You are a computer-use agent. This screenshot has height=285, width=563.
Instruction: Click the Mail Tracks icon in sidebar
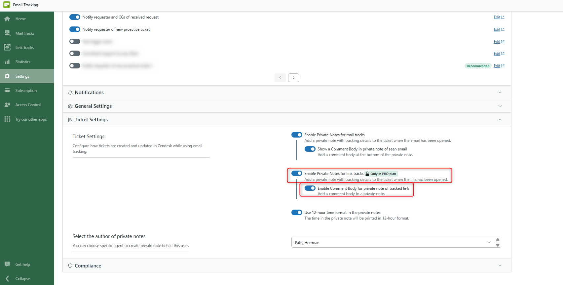(7, 33)
